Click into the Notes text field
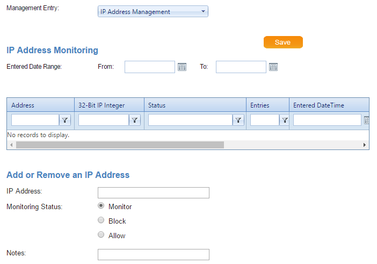 coord(153,254)
